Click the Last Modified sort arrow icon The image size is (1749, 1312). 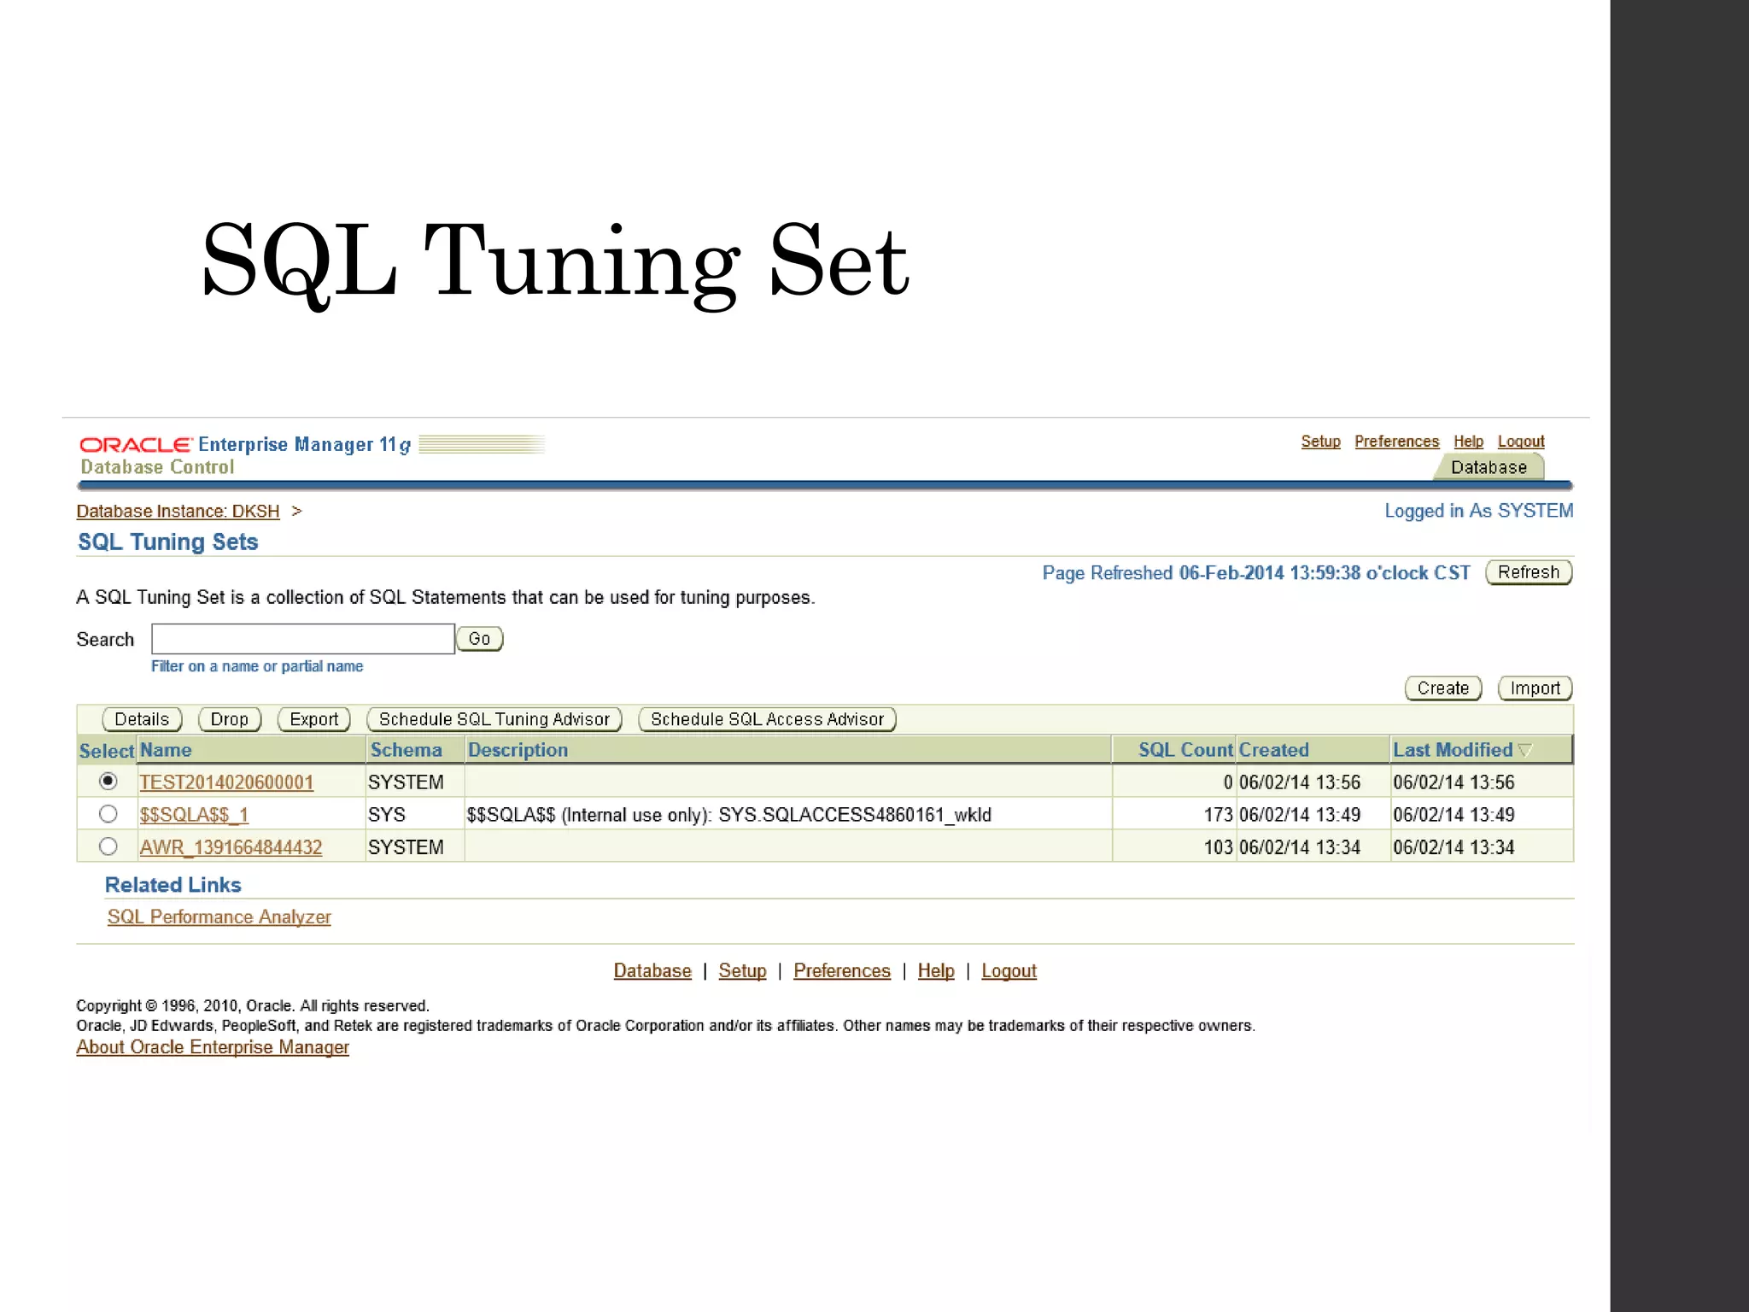[x=1525, y=750]
